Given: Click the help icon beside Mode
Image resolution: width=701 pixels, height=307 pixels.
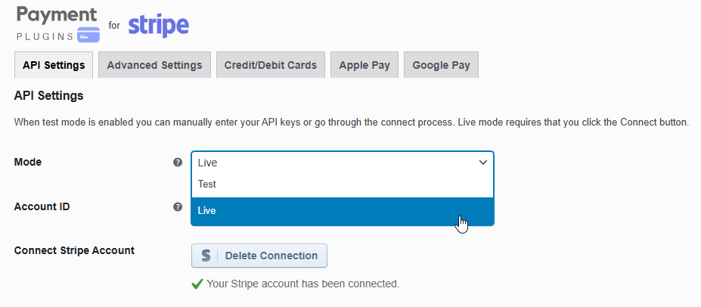Looking at the screenshot, I should pyautogui.click(x=178, y=162).
